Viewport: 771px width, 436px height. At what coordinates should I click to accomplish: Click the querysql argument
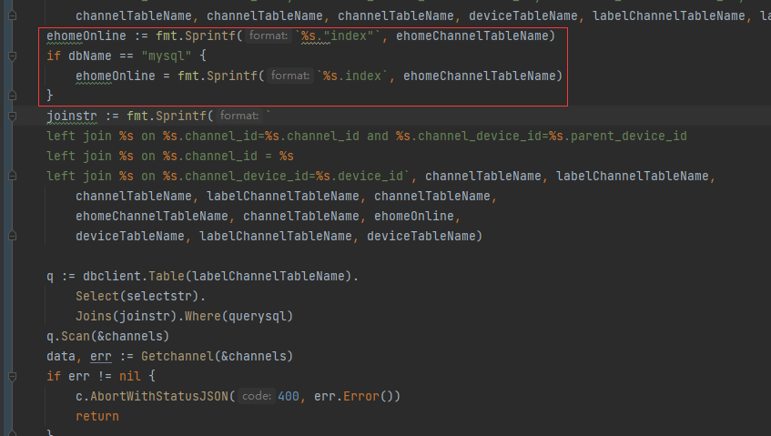(x=258, y=316)
